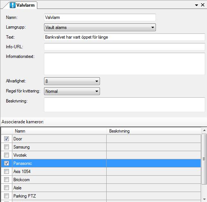Check the Samsung camera checkbox
This screenshot has width=207, height=202.
[x=6, y=147]
